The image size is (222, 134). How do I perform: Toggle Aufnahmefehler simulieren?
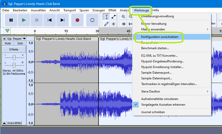pos(172,99)
